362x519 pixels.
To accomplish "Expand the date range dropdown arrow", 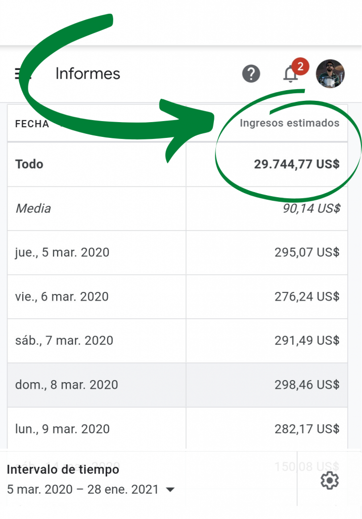I will (170, 490).
